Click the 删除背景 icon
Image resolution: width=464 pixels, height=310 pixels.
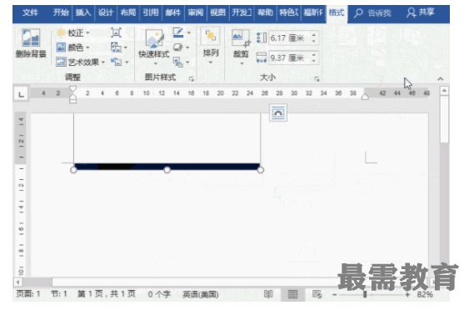point(31,37)
